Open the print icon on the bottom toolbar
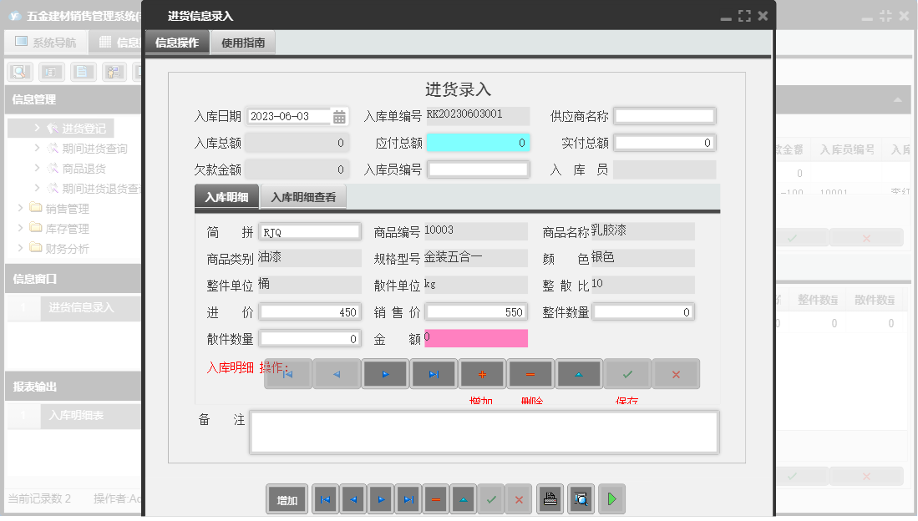 550,498
